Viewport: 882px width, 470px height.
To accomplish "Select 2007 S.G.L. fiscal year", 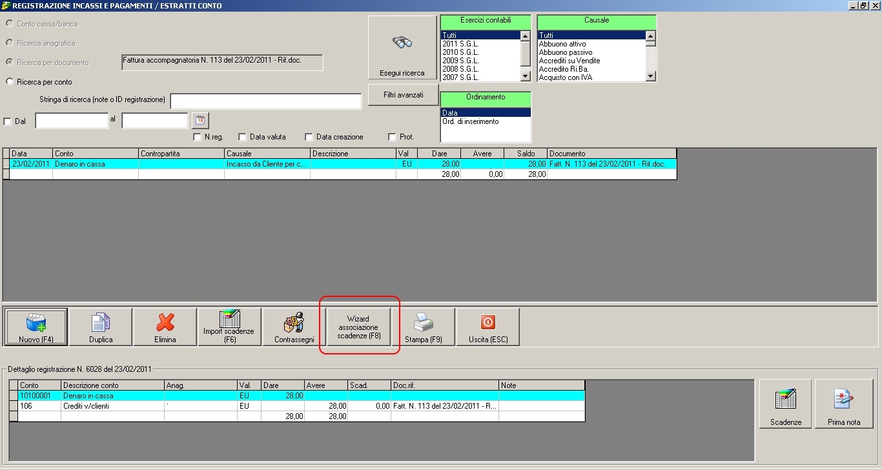I will tap(480, 77).
